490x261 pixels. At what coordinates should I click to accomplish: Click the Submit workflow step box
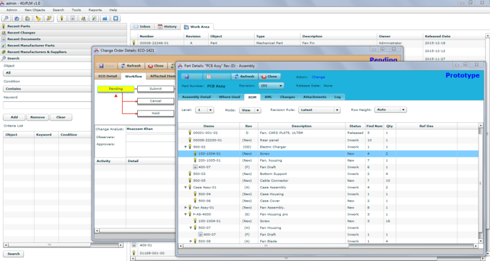point(155,89)
